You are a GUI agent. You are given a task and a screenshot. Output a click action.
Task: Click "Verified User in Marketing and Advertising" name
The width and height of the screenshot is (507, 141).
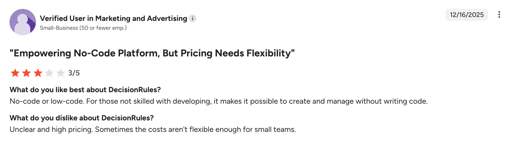click(x=113, y=19)
